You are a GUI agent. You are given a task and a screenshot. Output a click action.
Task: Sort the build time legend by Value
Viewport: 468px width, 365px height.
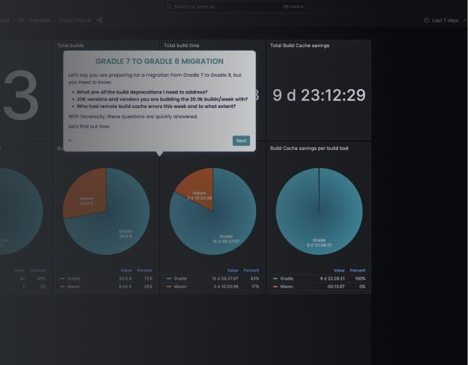pos(232,271)
